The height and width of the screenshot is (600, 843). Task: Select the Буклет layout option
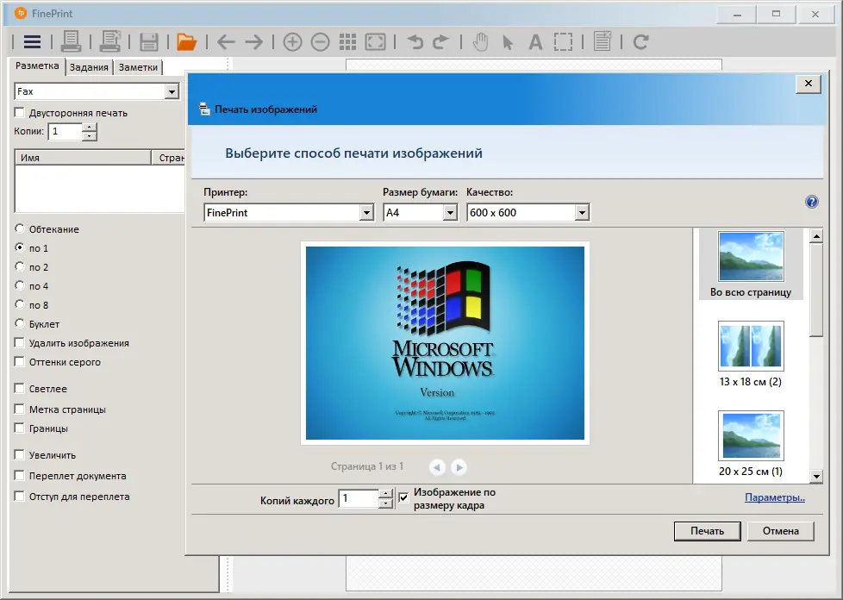coord(20,323)
